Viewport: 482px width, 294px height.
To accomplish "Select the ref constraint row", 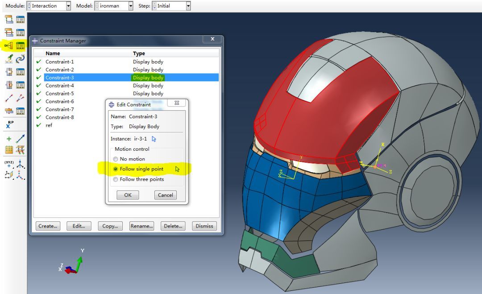I will point(49,125).
